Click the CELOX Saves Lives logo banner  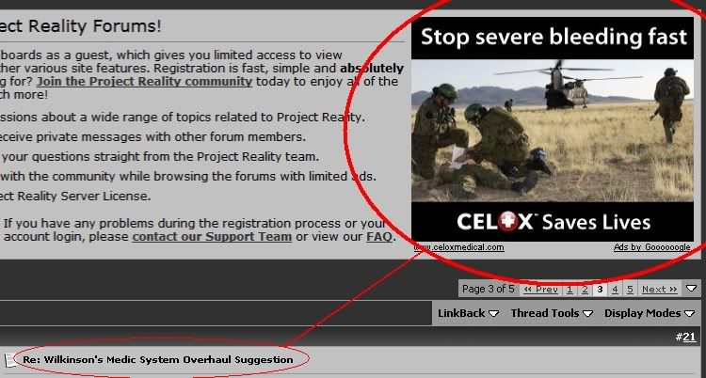tap(553, 222)
